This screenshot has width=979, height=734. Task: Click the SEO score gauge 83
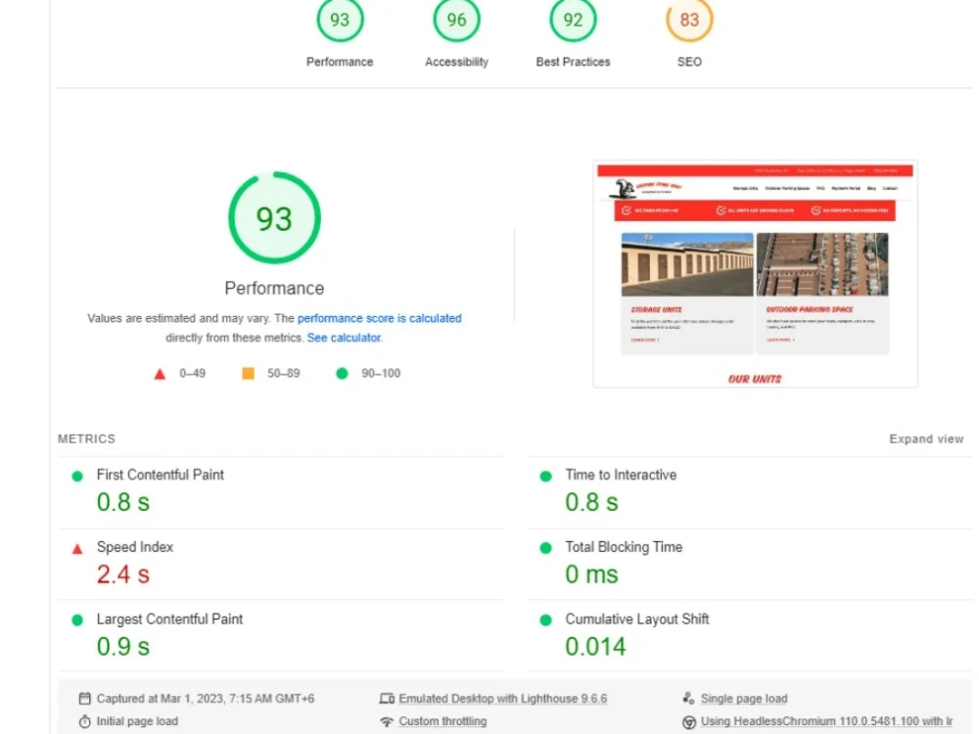(689, 20)
